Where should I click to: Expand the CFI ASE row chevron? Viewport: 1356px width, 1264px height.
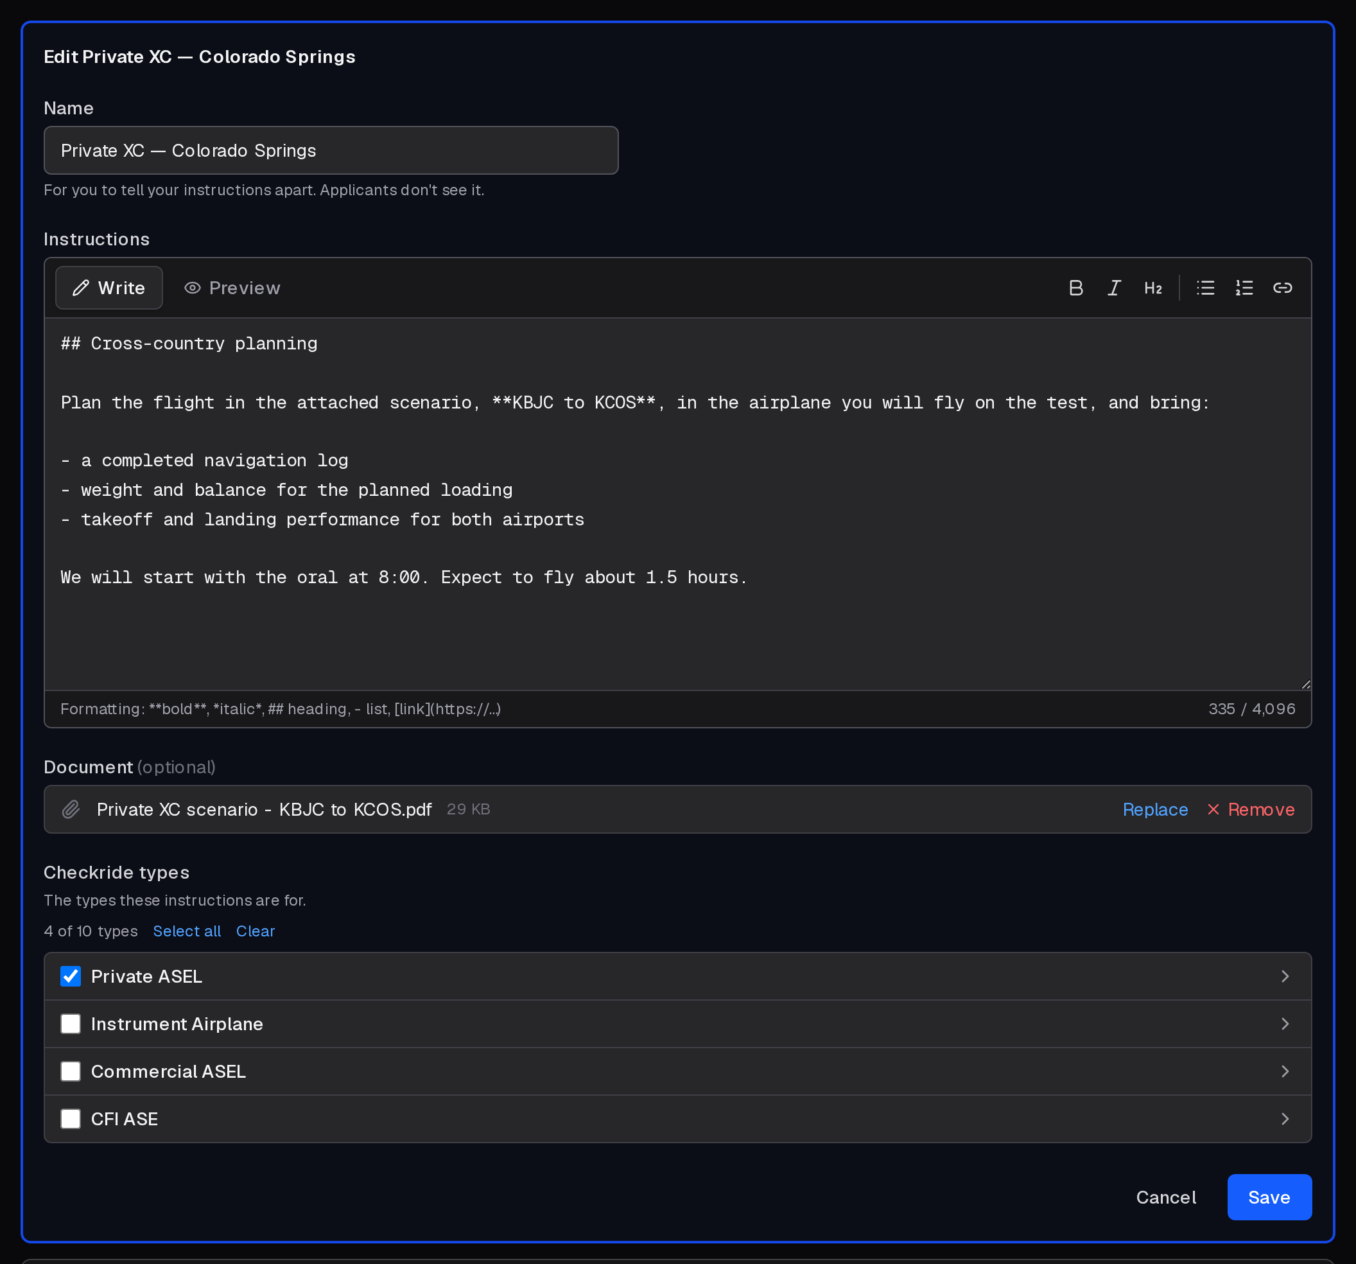pyautogui.click(x=1285, y=1119)
